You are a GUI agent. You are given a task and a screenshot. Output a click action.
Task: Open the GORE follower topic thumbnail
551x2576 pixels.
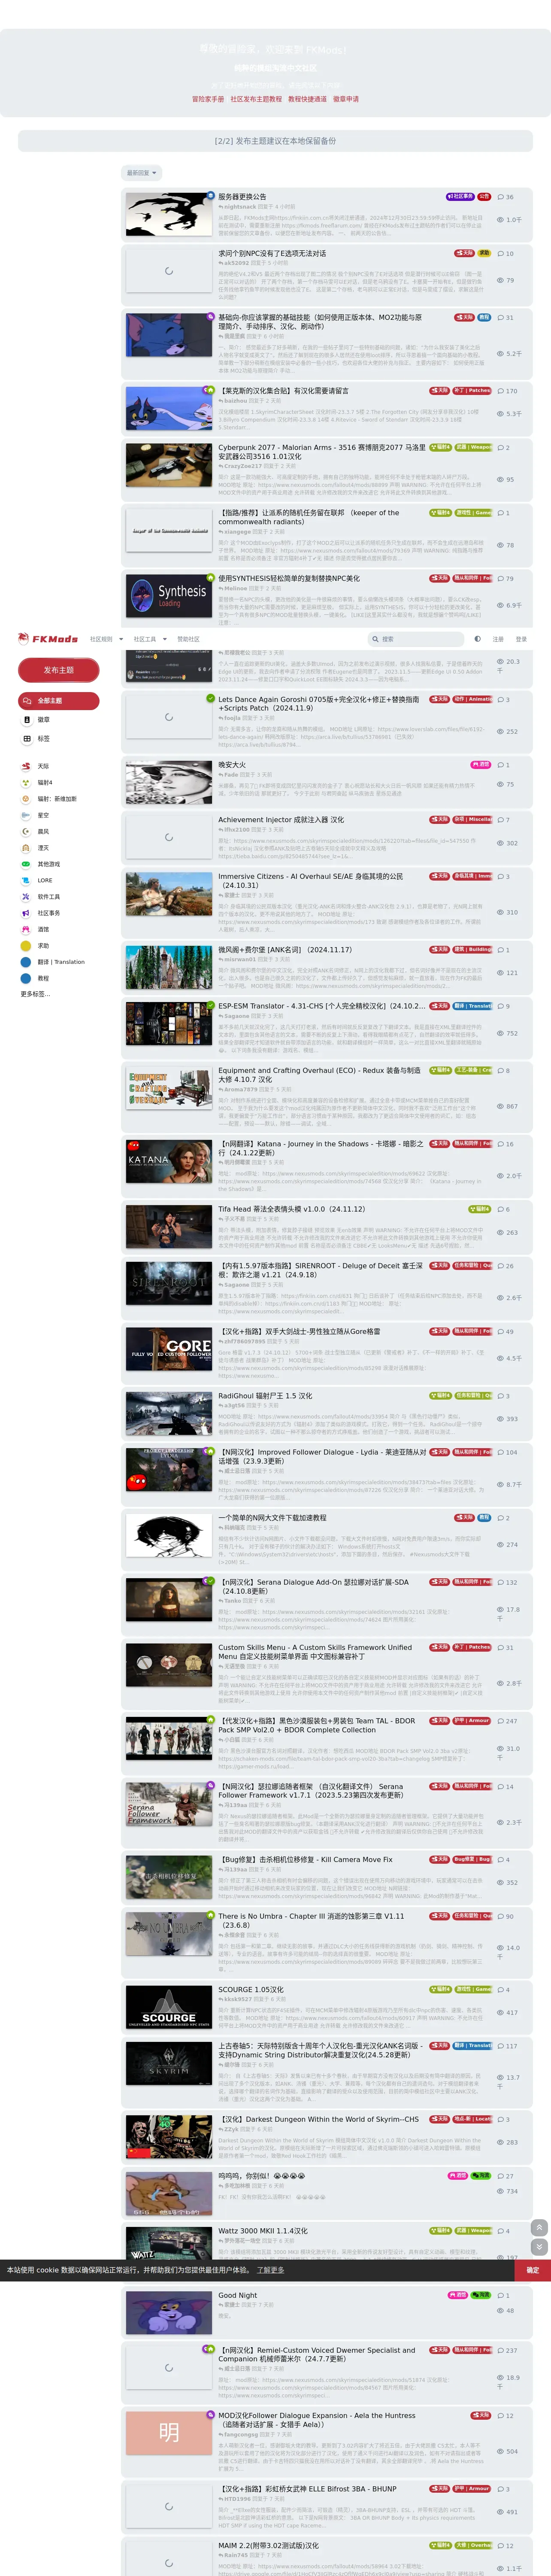click(169, 1348)
